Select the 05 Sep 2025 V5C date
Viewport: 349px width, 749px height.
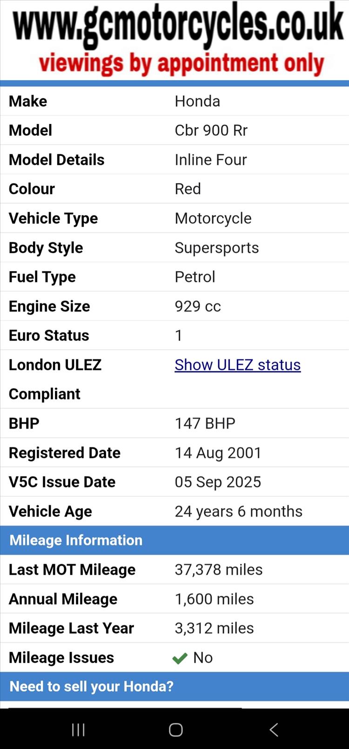(x=218, y=482)
